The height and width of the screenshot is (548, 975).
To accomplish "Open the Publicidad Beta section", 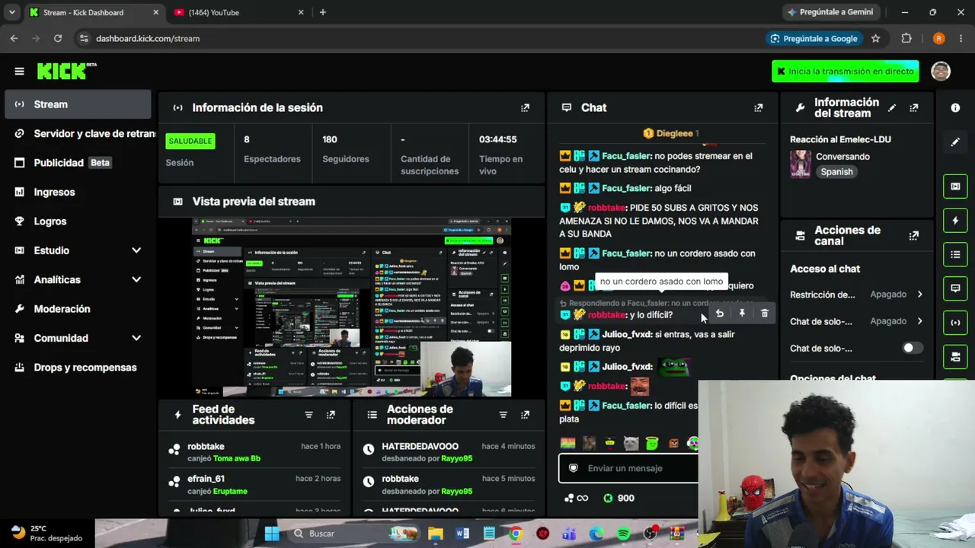I will (78, 163).
